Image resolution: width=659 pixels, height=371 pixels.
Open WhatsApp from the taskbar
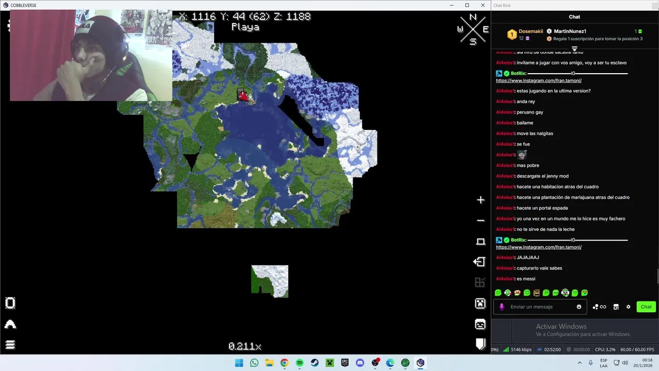pos(254,363)
